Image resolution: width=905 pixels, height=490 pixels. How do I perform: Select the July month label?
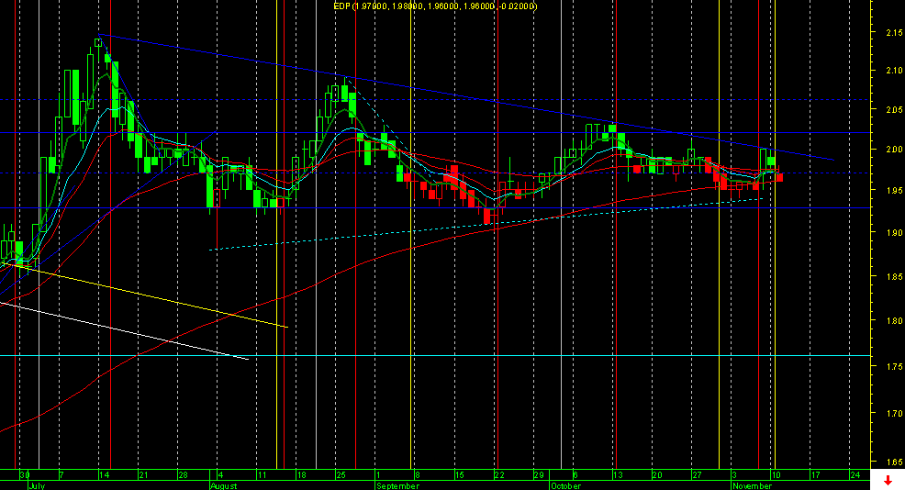click(x=37, y=486)
